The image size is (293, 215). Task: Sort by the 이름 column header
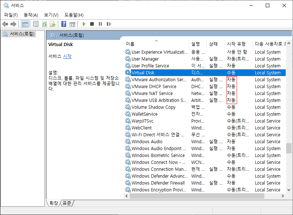coord(156,44)
